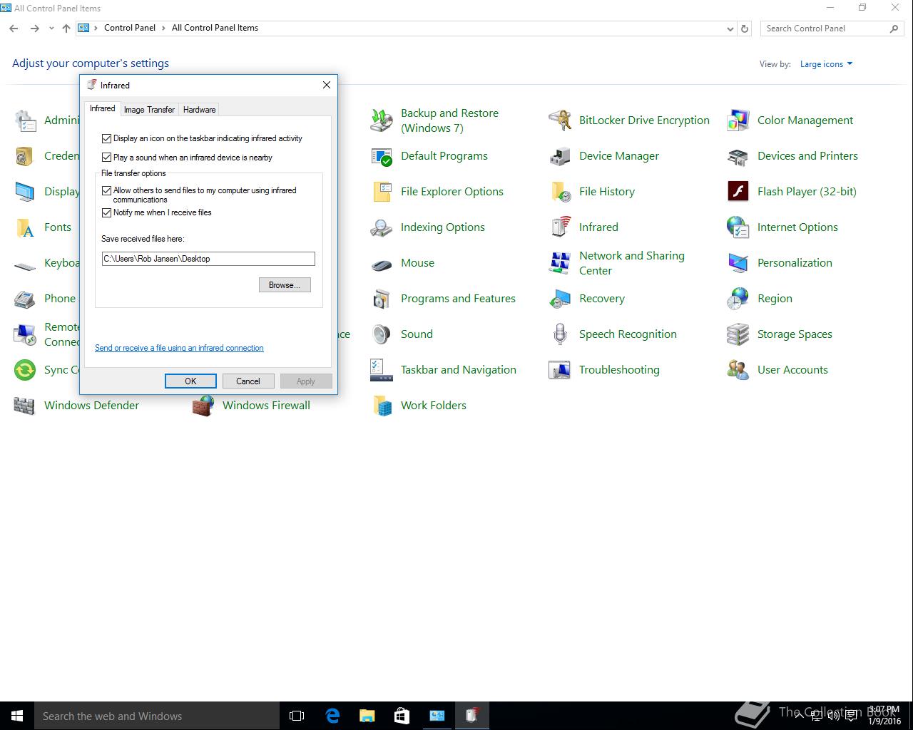Open the File History icon
913x730 pixels.
(560, 192)
